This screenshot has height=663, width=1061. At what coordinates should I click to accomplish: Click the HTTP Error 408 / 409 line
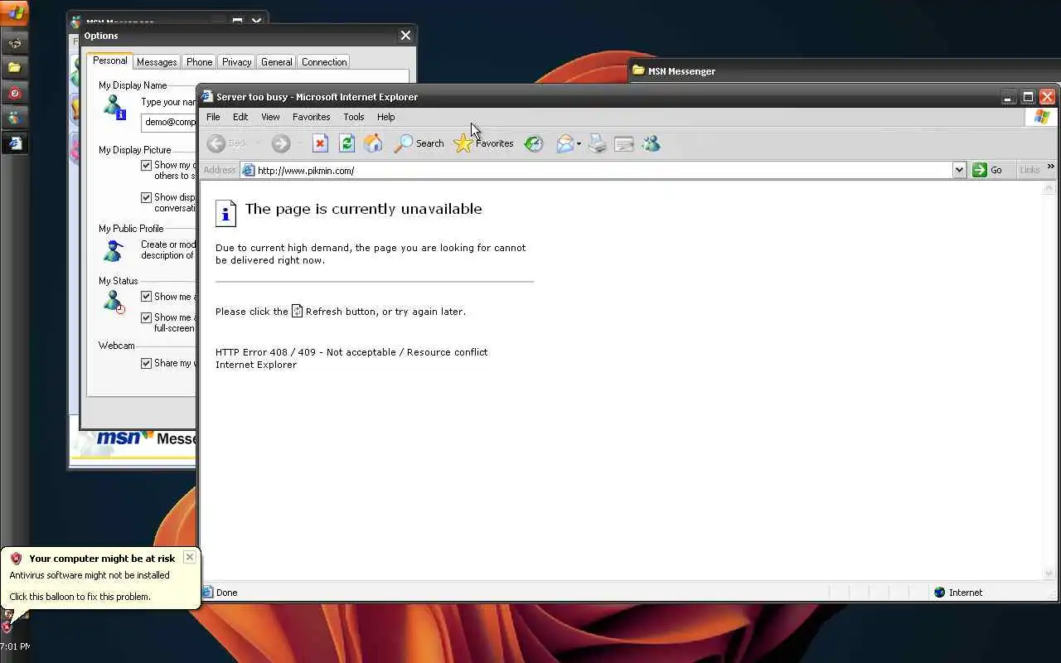coord(351,352)
